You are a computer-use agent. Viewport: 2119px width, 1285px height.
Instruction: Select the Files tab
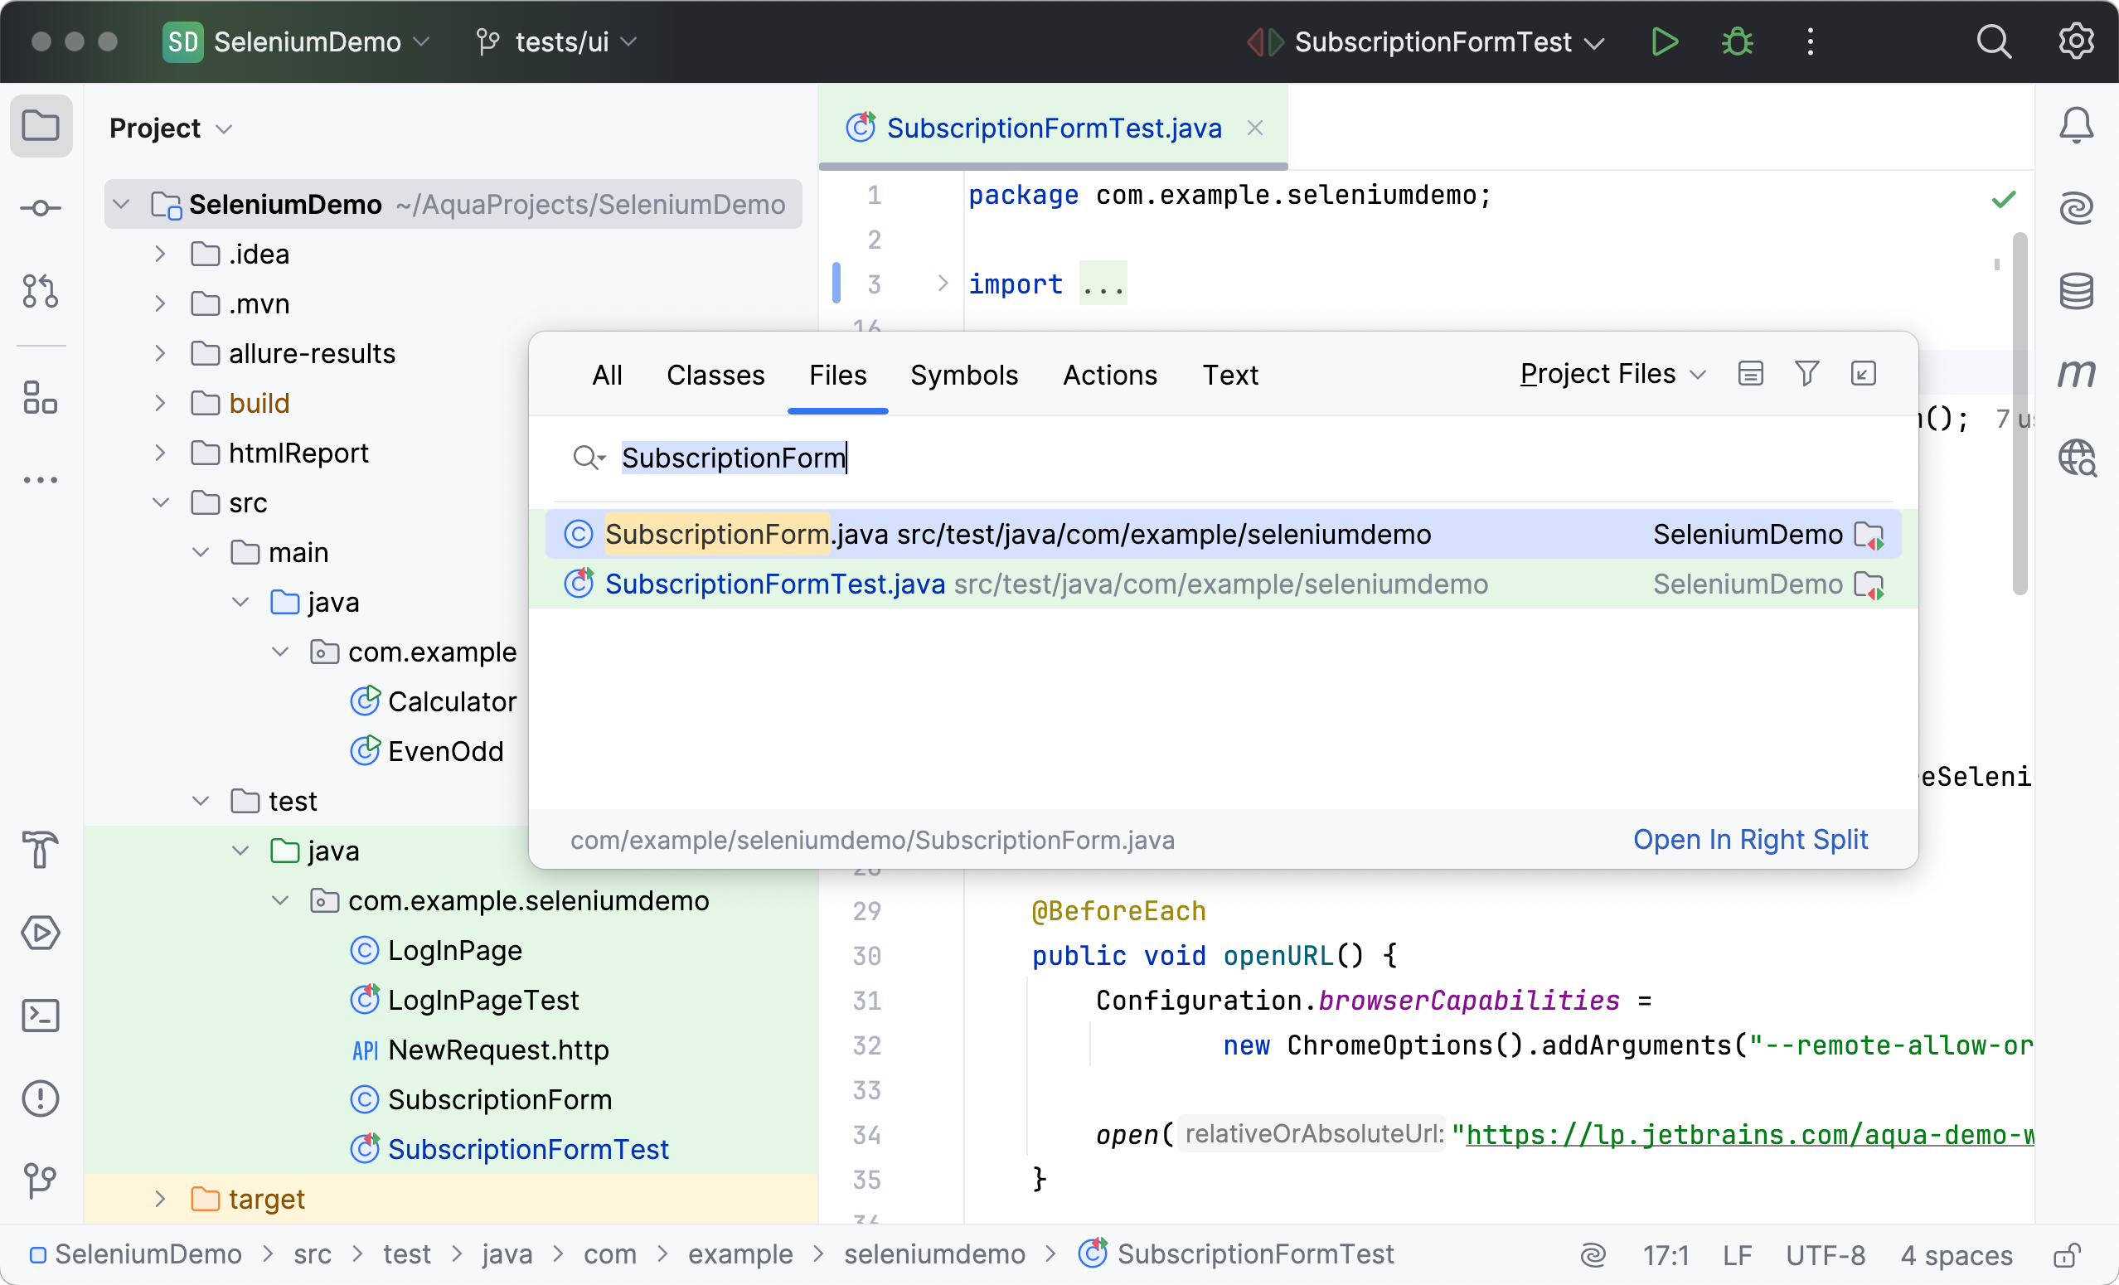[837, 375]
